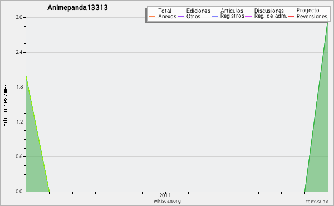Viewport: 334px width, 206px height.
Task: Click the wikiscan.org caption
Action: point(167,201)
